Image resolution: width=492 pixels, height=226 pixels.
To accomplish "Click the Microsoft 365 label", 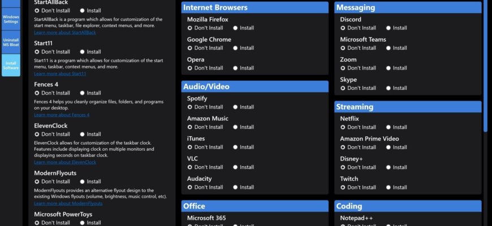I will pos(206,218).
